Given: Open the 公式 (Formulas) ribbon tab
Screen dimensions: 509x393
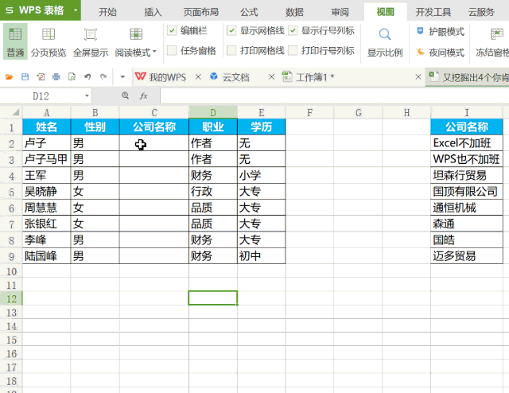Looking at the screenshot, I should point(249,12).
